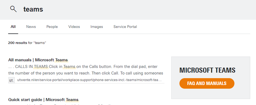Select the All tab
The width and height of the screenshot is (256, 105).
click(x=13, y=27)
